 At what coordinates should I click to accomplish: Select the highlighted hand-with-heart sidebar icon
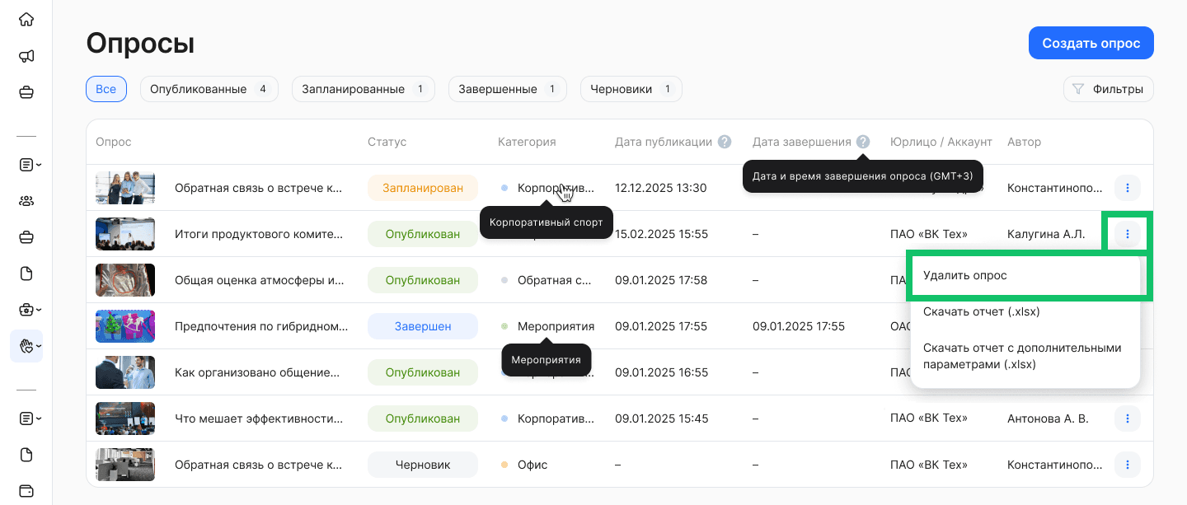click(26, 345)
